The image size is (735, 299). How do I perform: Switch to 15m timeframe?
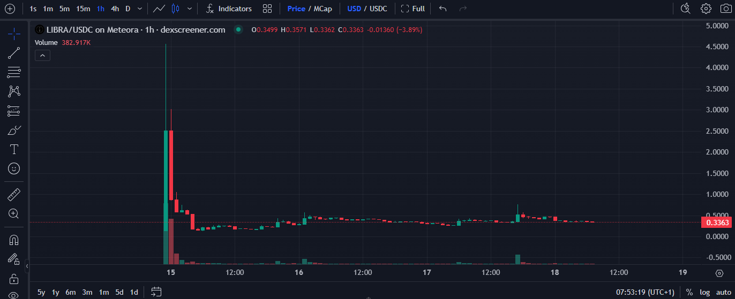click(x=83, y=9)
